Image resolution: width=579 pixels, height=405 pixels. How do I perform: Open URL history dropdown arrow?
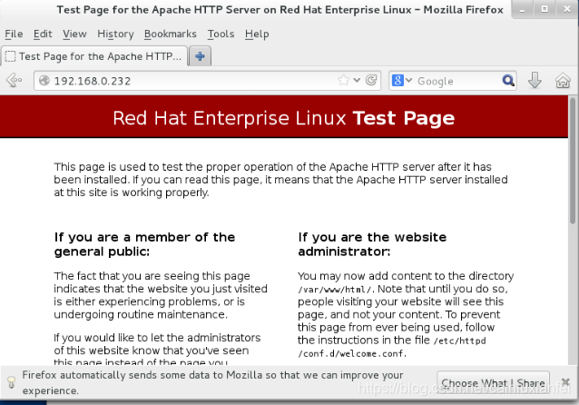point(357,80)
